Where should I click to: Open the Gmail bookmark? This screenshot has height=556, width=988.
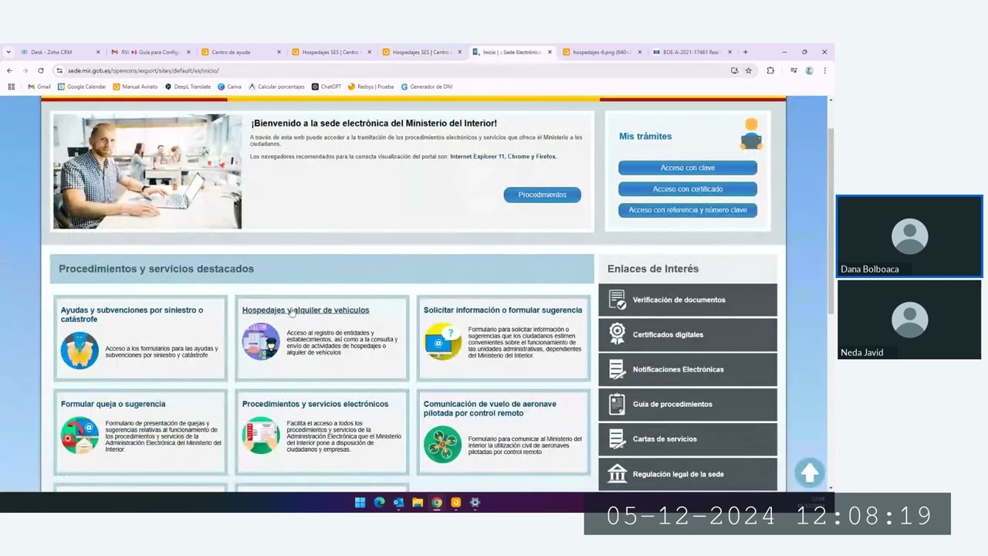(39, 86)
